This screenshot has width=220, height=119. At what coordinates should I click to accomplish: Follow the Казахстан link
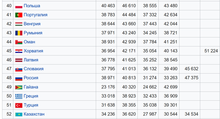click(x=34, y=114)
